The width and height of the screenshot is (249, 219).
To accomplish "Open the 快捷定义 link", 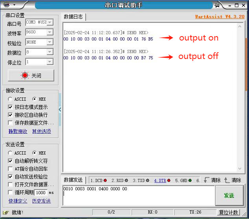I will click(x=18, y=201).
